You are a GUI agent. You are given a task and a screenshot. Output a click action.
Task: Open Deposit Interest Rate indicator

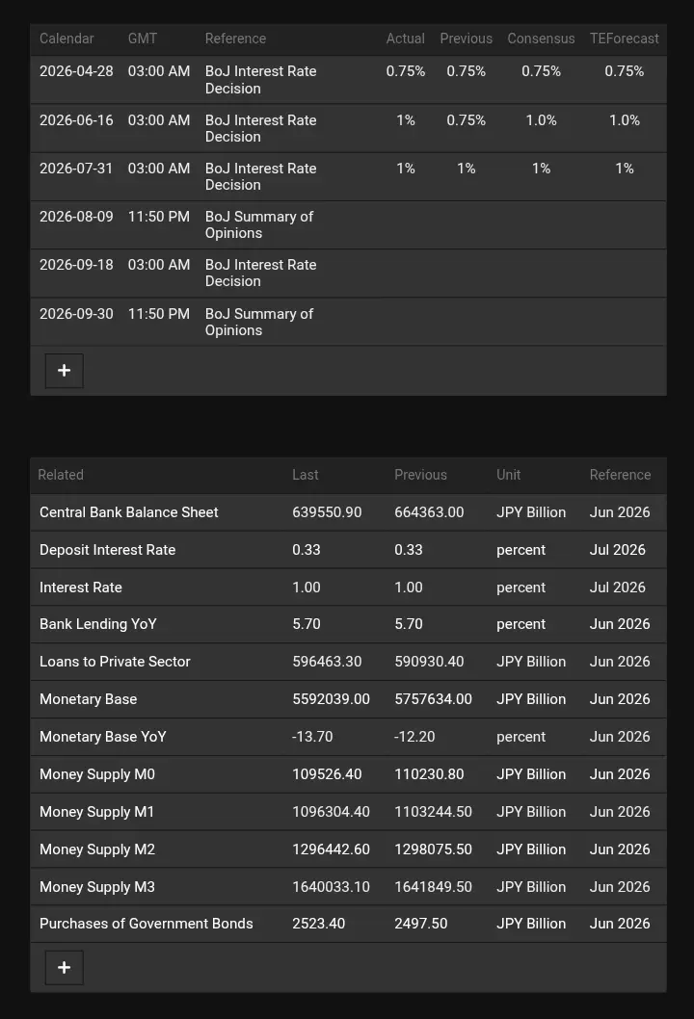tap(107, 550)
